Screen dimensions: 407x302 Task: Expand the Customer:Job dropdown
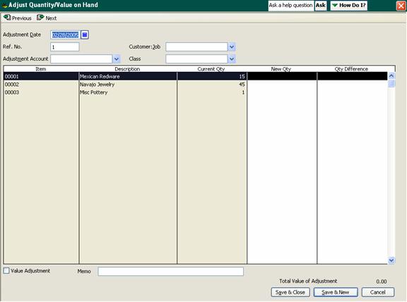coord(232,47)
